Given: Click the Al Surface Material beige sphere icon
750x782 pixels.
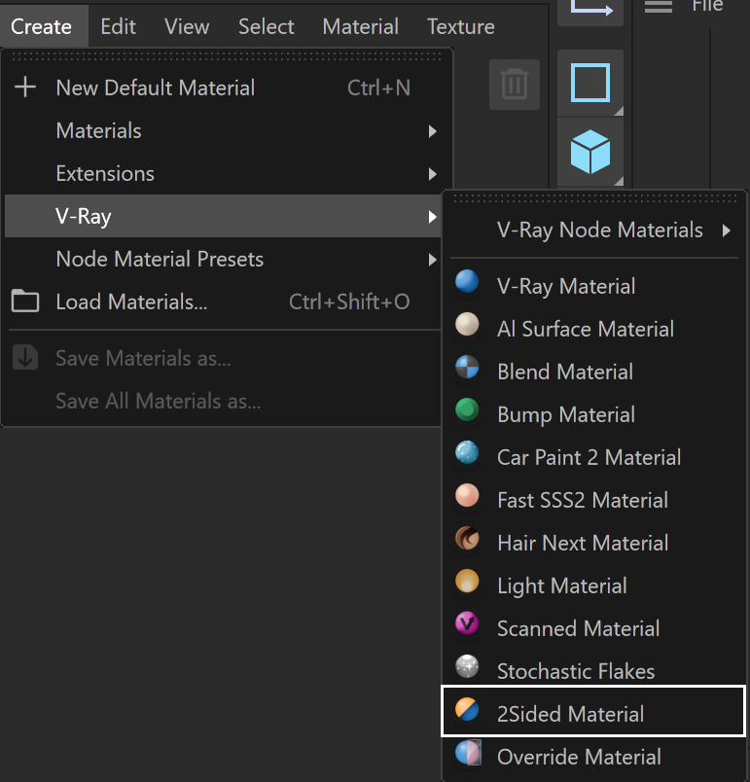Looking at the screenshot, I should point(467,325).
